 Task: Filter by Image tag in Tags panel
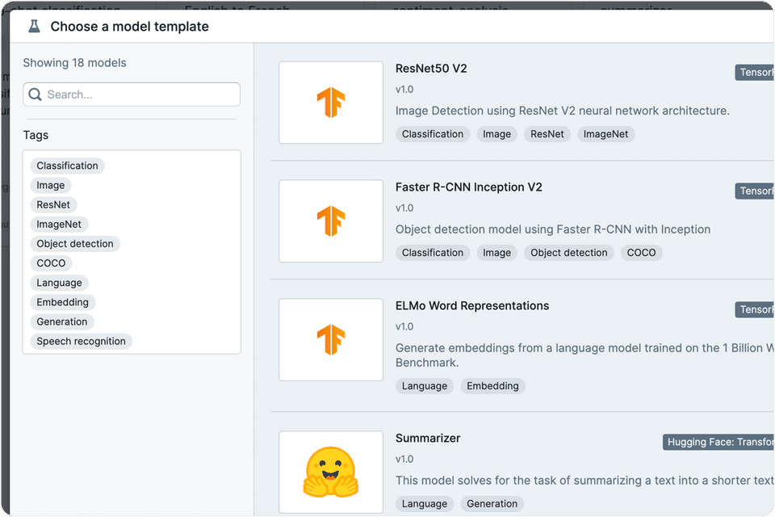50,185
